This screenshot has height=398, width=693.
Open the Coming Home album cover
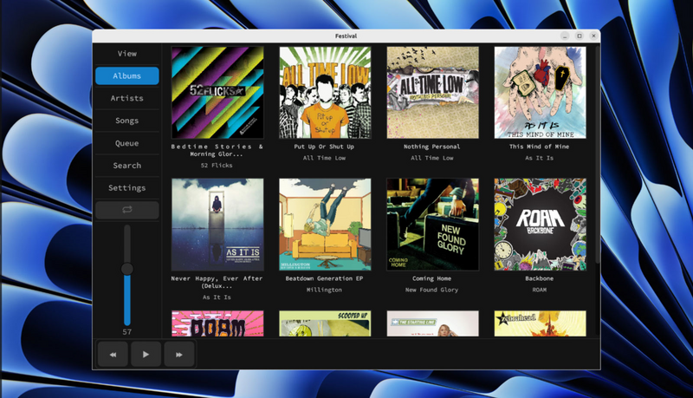click(432, 225)
